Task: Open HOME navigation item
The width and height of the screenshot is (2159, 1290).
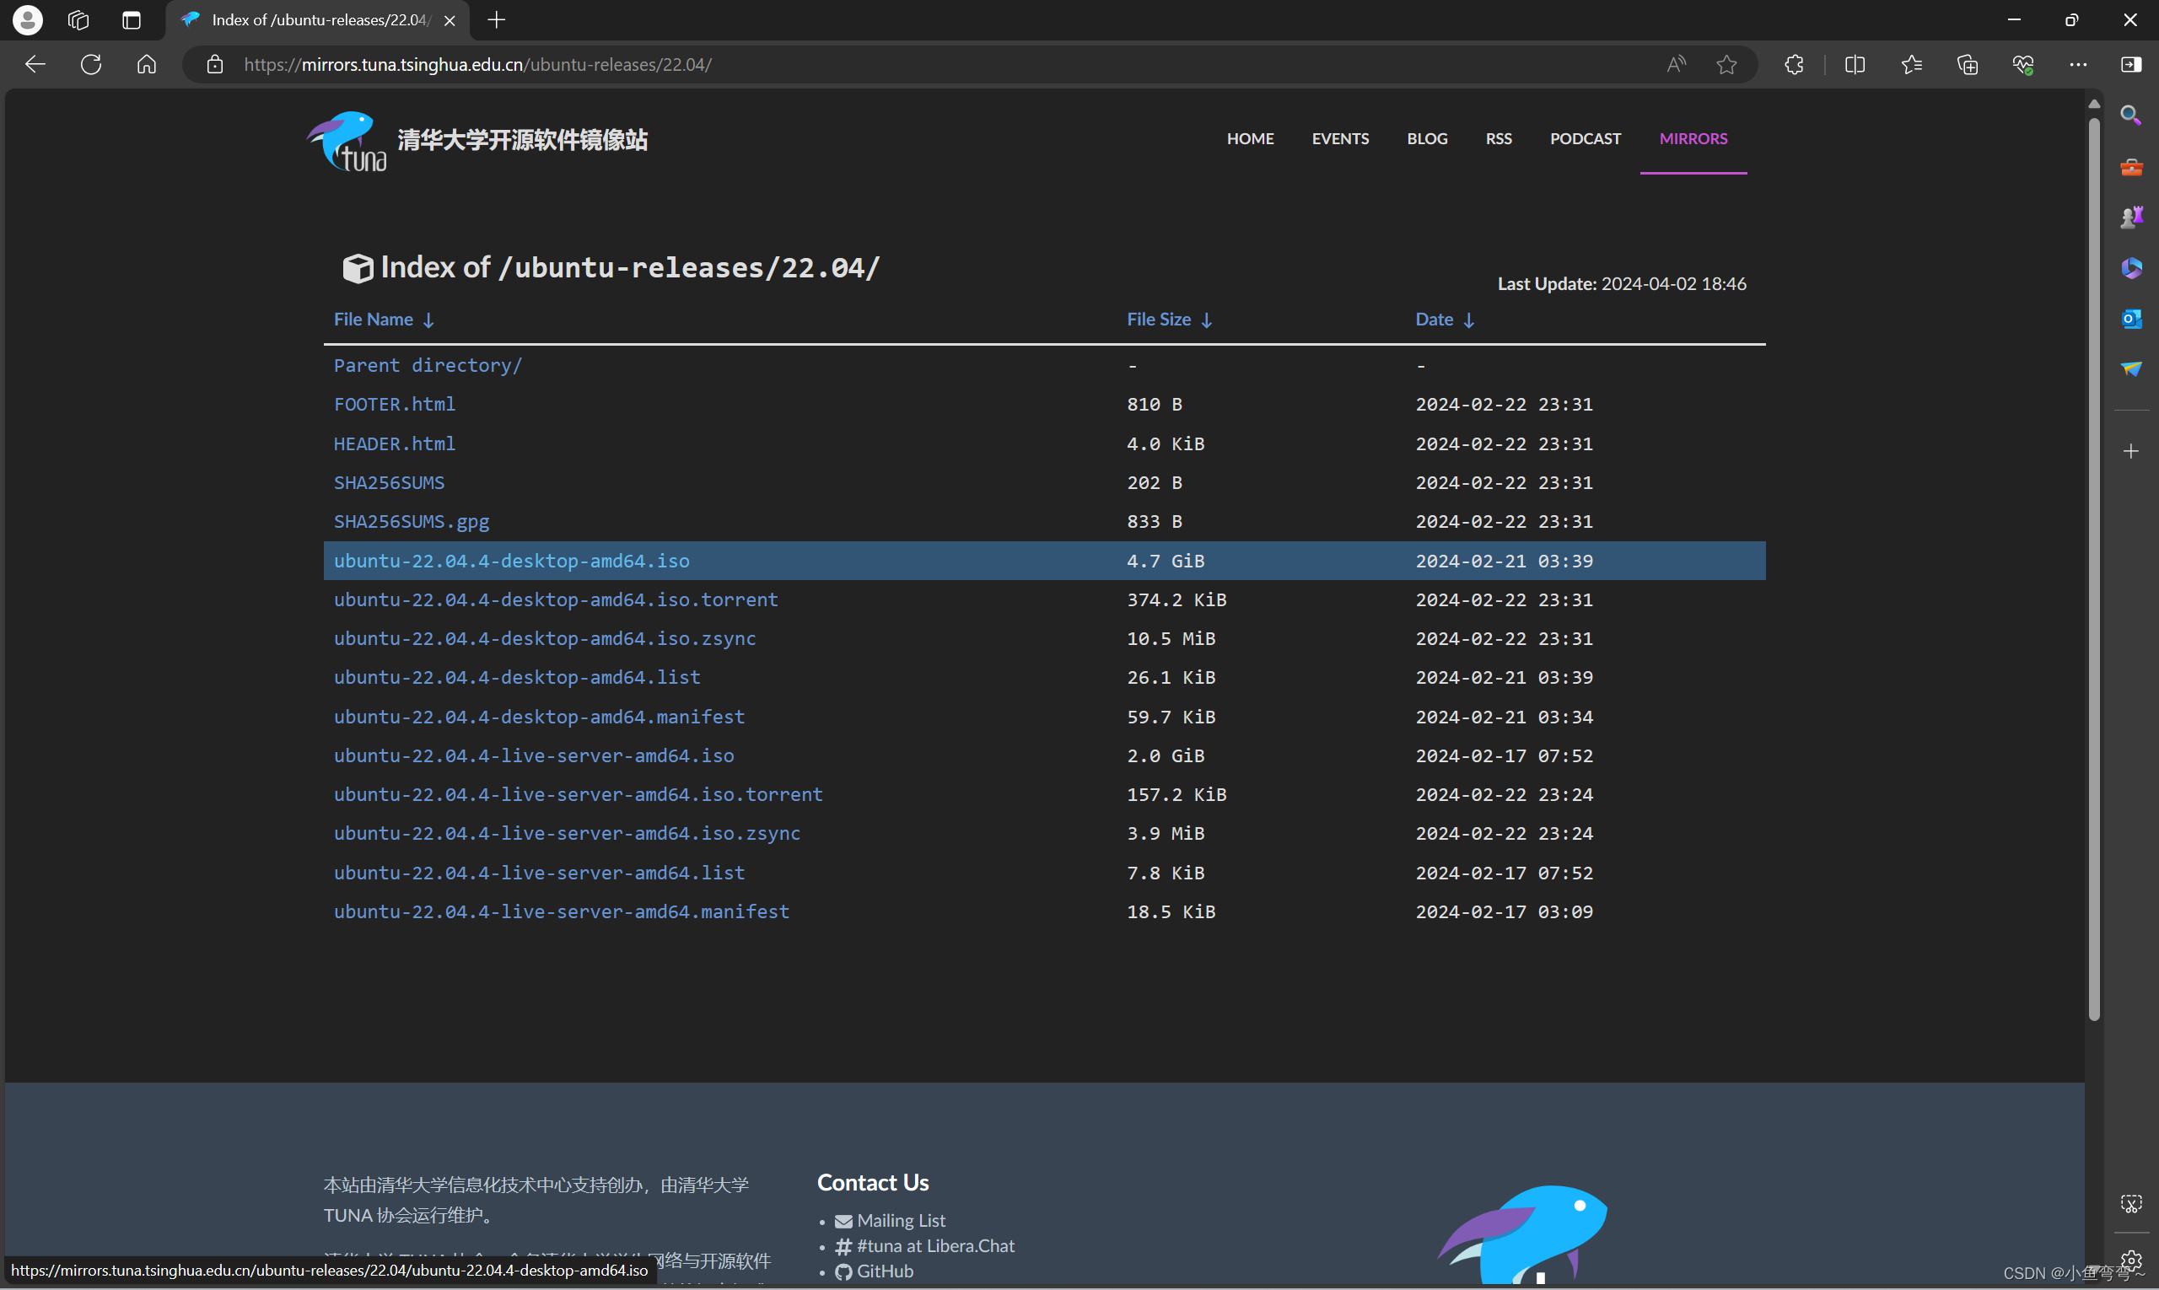Action: [x=1250, y=138]
